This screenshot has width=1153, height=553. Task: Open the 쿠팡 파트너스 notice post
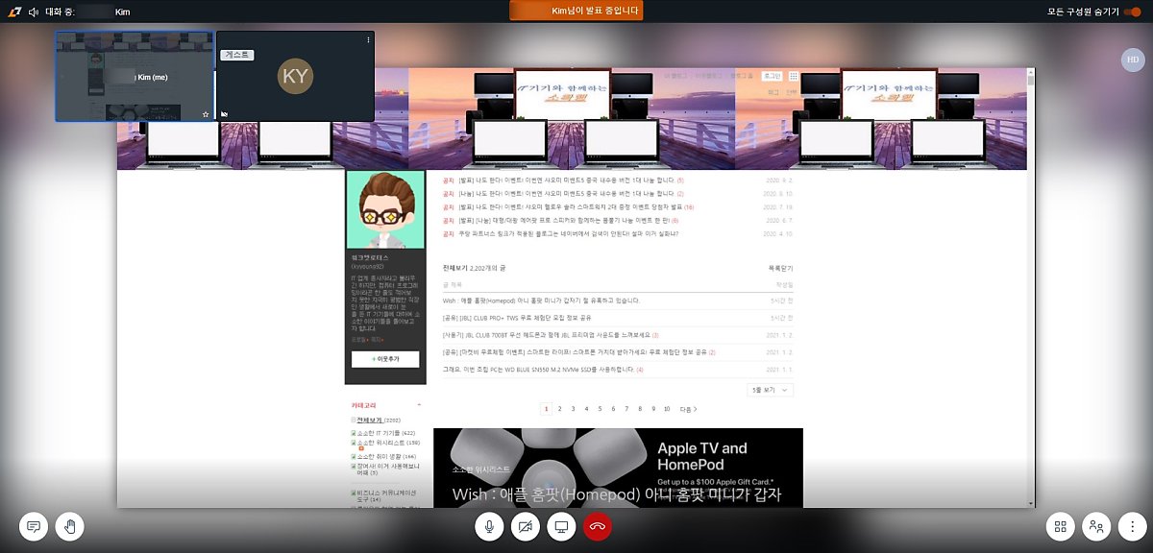(569, 233)
